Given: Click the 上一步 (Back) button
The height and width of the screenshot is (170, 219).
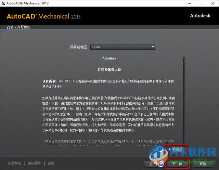Looking at the screenshot, I should point(154,164).
